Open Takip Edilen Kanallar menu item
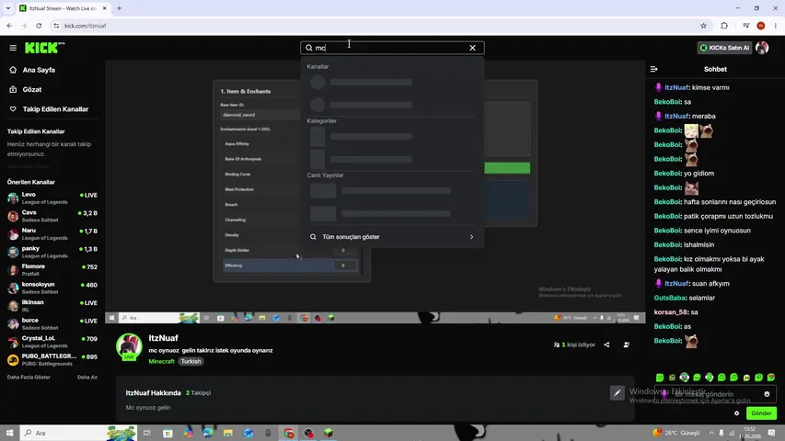 (55, 109)
